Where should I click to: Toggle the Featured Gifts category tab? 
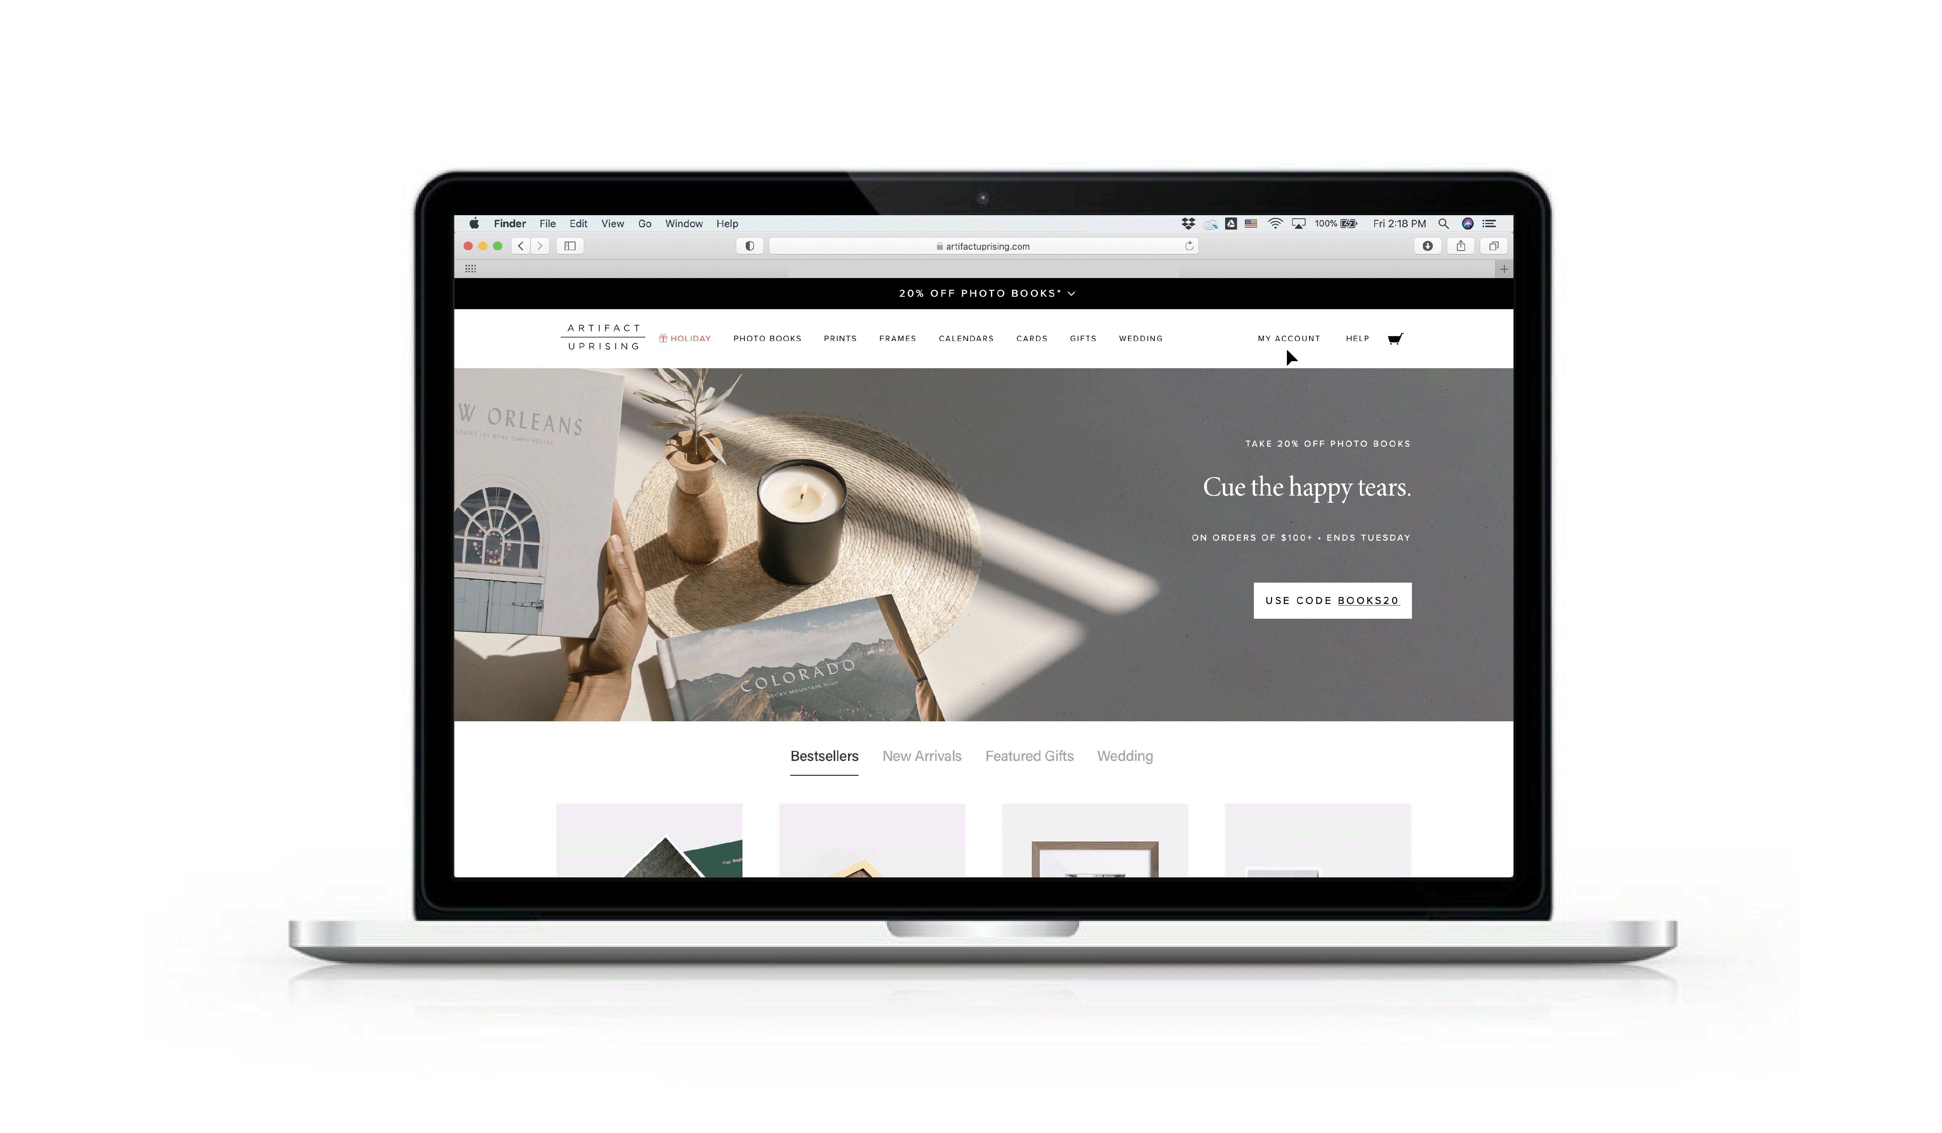click(x=1029, y=755)
